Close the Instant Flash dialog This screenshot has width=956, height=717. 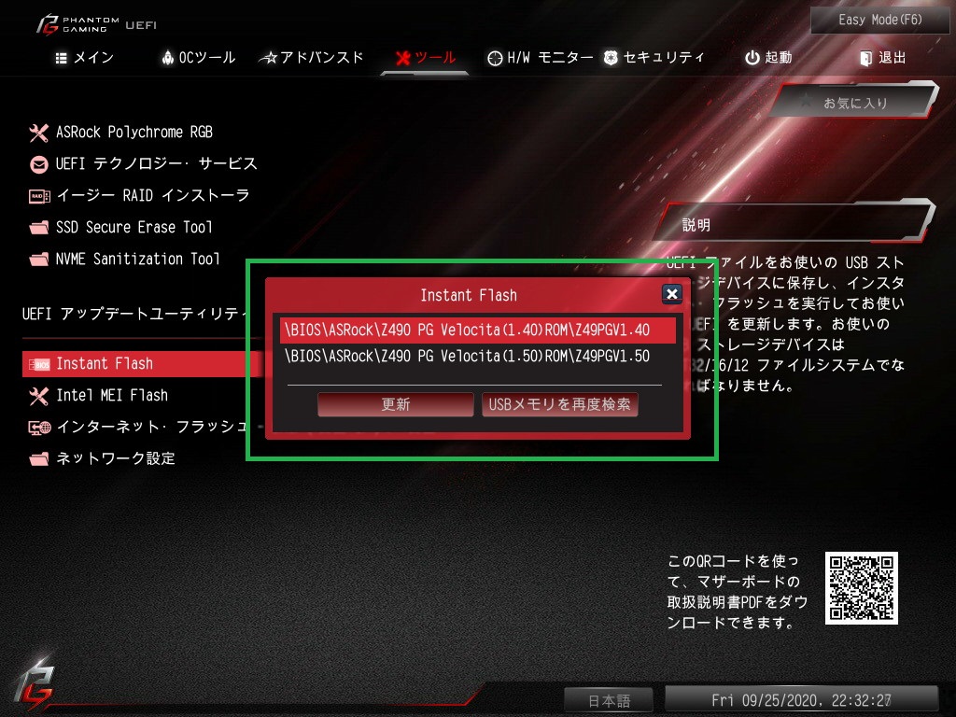tap(672, 294)
